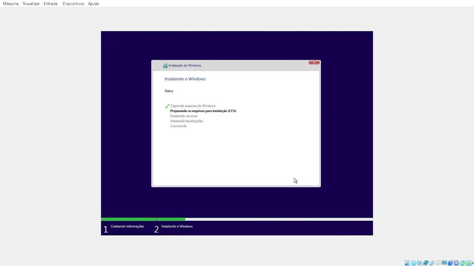Image resolution: width=474 pixels, height=266 pixels.
Task: Click the network adapters status icon
Action: tap(426, 263)
